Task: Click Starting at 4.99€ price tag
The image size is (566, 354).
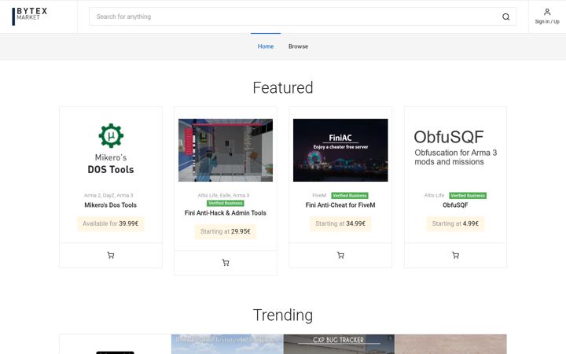Action: pos(455,223)
